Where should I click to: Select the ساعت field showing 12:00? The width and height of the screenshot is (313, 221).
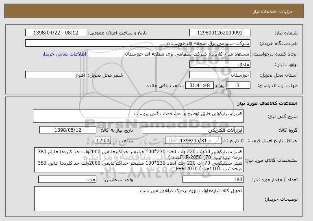pyautogui.click(x=102, y=140)
